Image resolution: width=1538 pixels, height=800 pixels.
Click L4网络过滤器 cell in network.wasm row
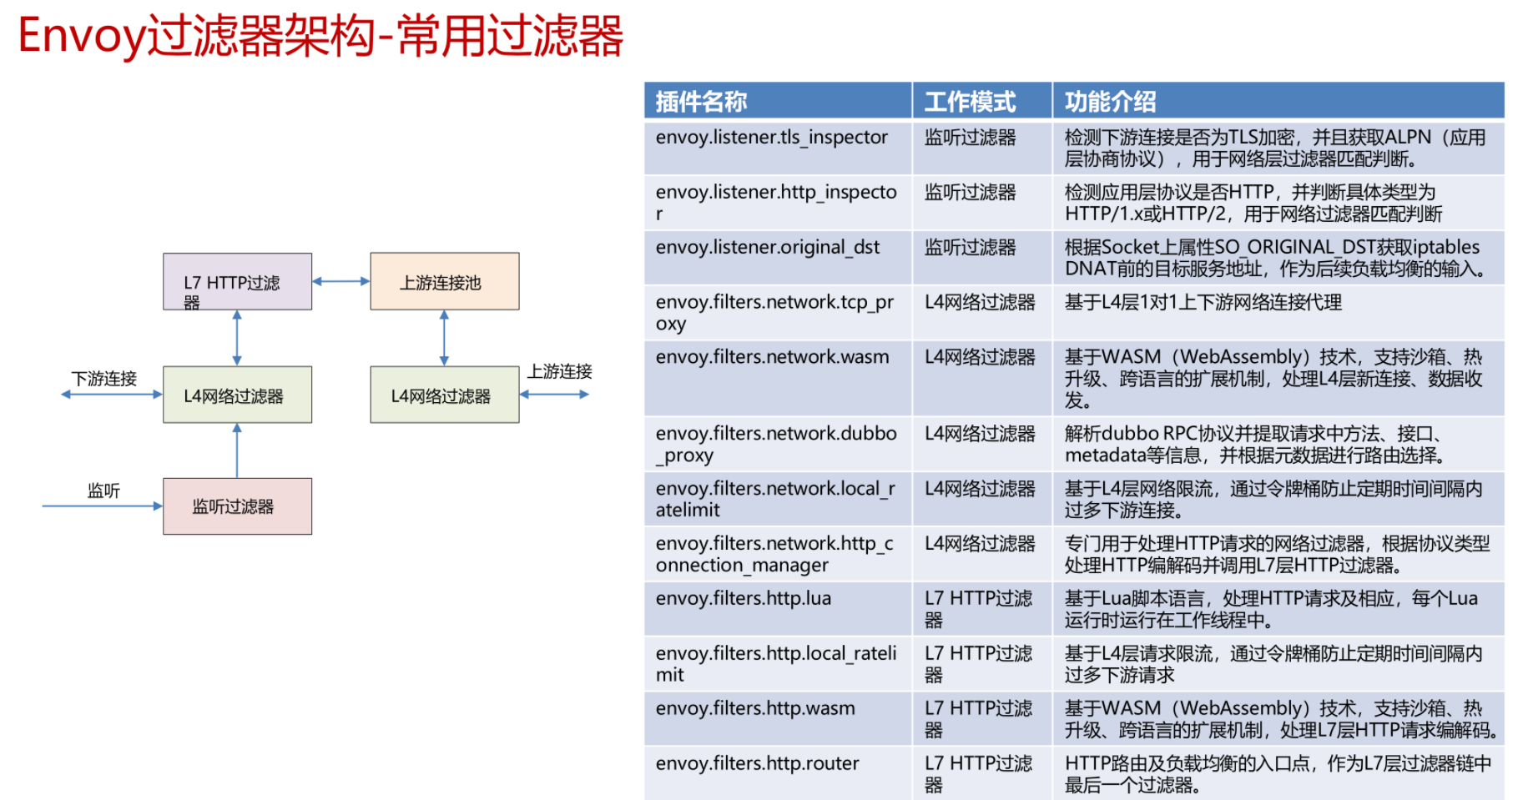tap(982, 379)
